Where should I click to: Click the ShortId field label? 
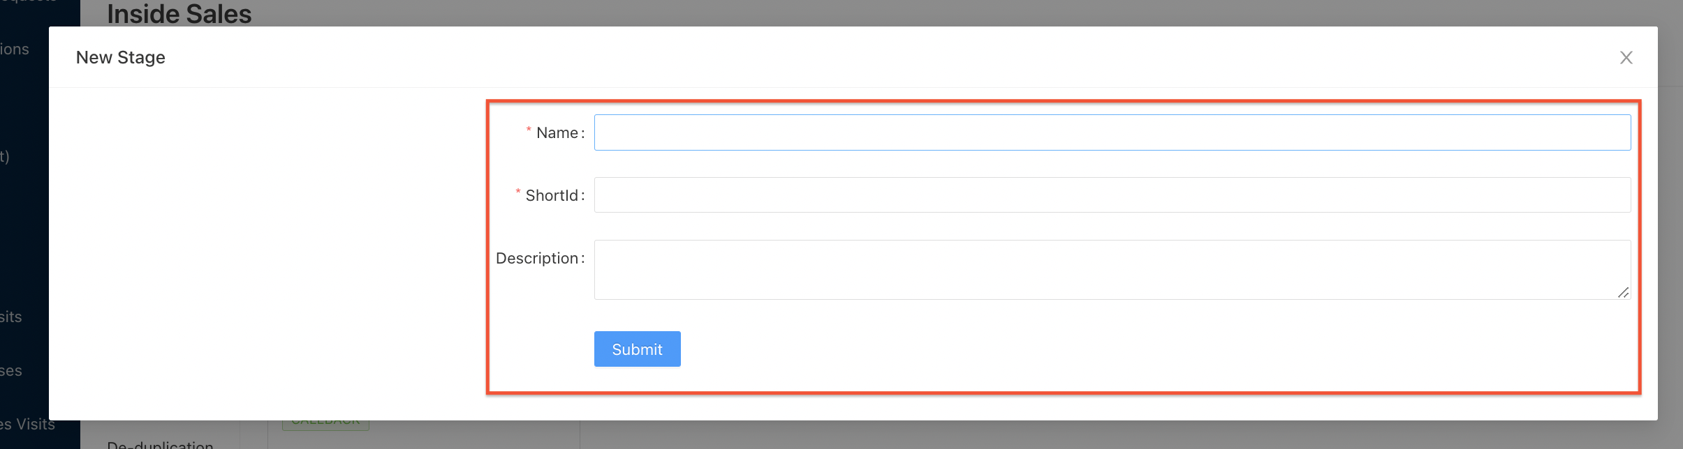(551, 196)
